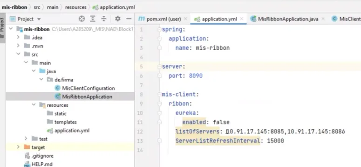Fold the ribbon block at line 9
Screen dimensions: 361x167
[x=159, y=103]
